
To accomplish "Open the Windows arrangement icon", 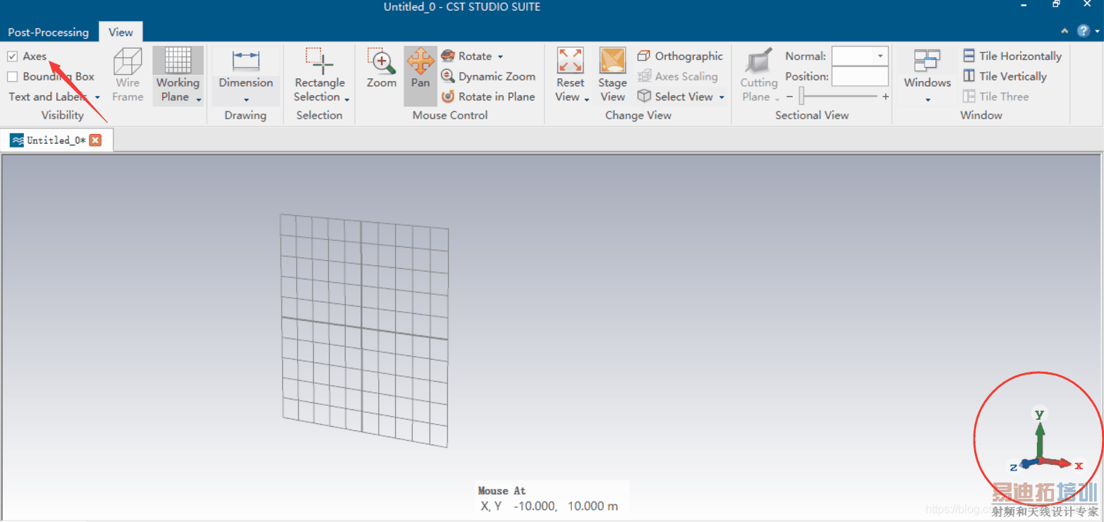I will pos(927,61).
